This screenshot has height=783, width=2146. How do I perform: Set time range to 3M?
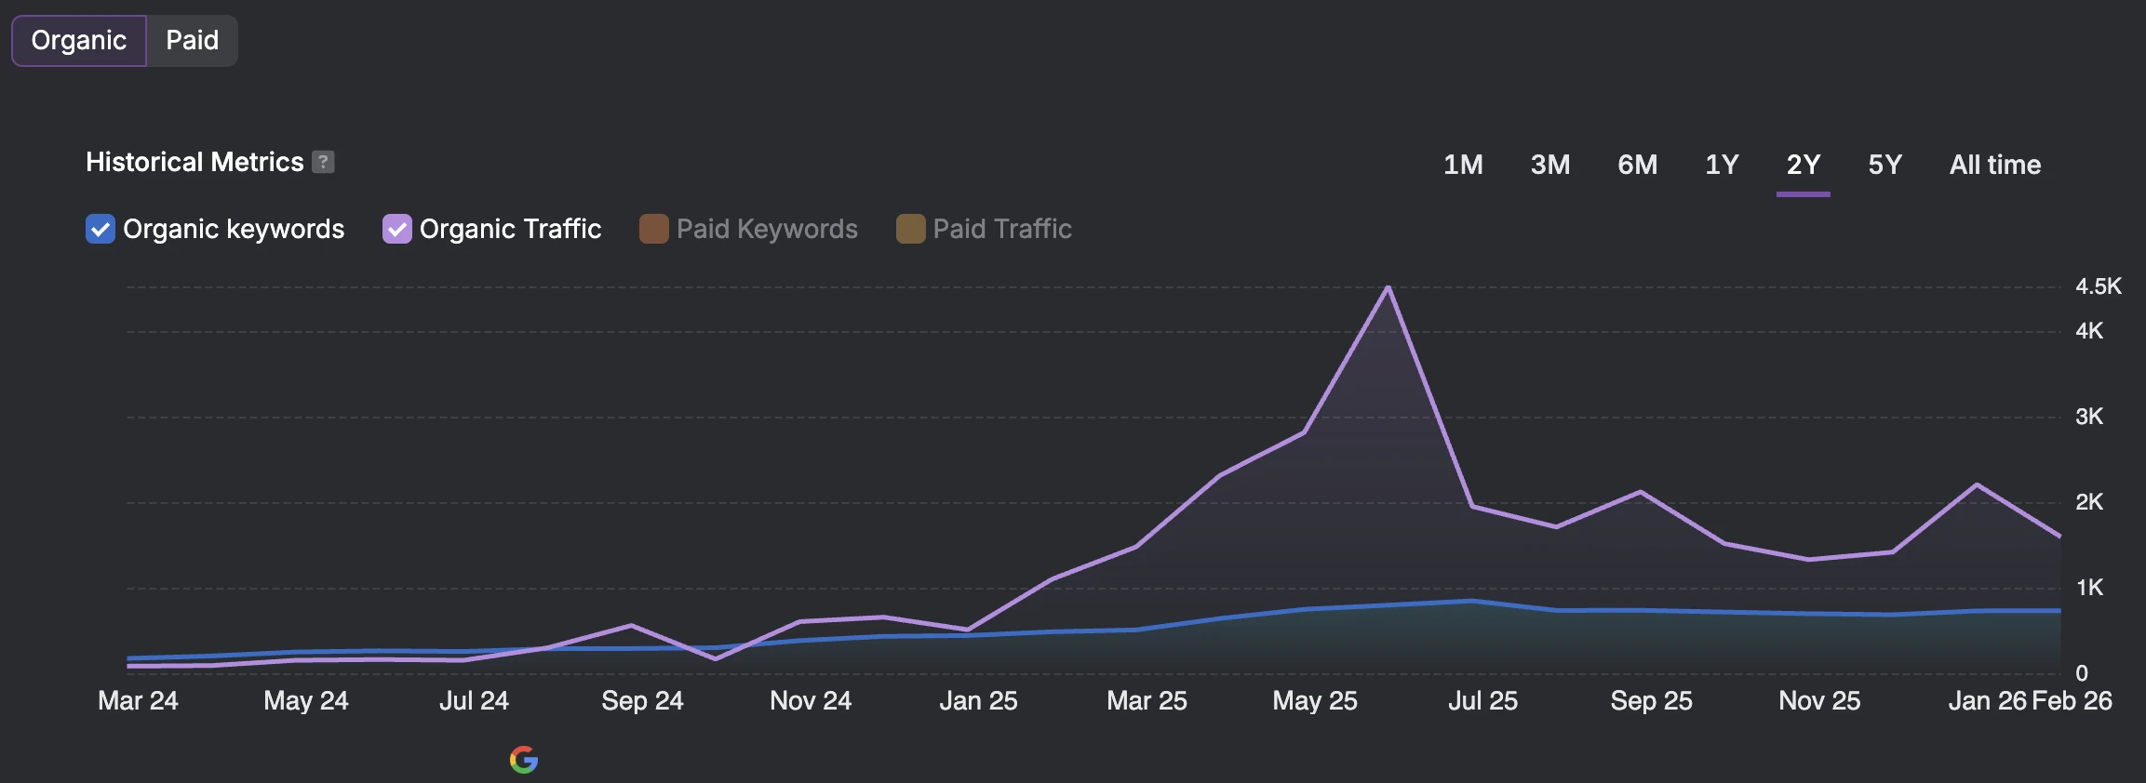(x=1550, y=165)
